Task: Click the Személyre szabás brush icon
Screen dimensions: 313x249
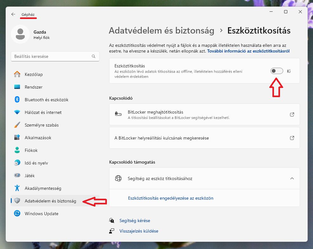Action: [17, 125]
